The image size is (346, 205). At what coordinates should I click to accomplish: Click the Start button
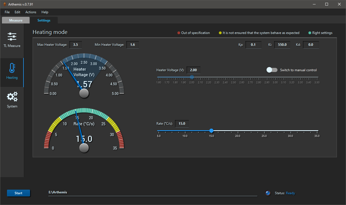19,193
